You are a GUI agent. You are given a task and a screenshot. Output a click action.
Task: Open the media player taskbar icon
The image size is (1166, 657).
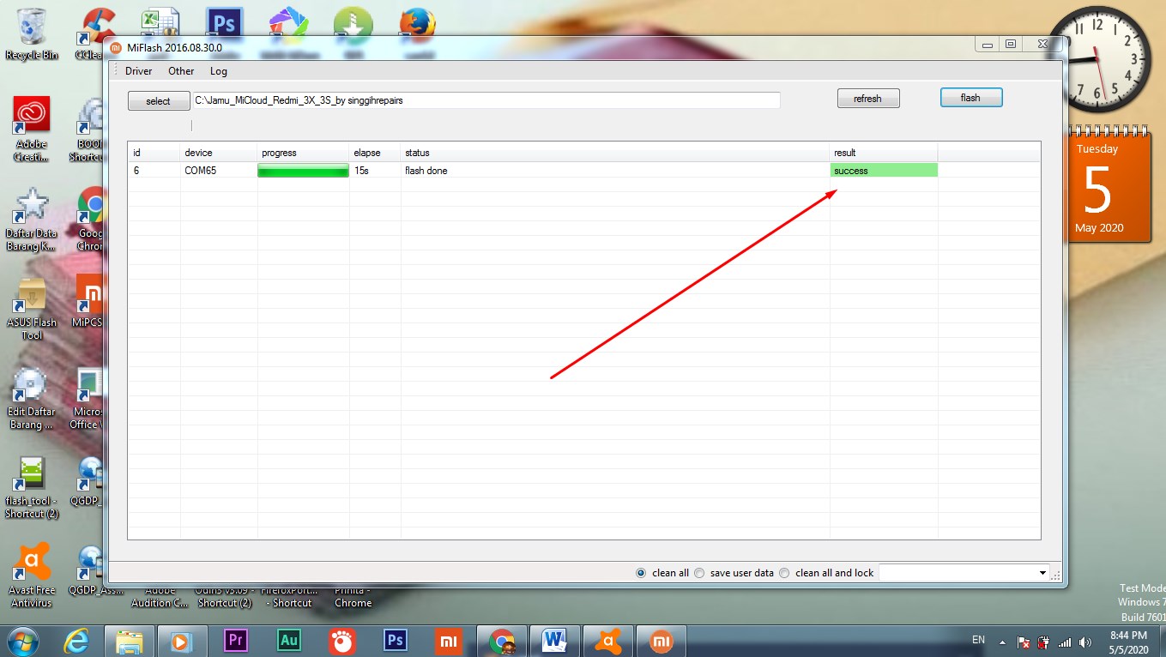click(181, 641)
